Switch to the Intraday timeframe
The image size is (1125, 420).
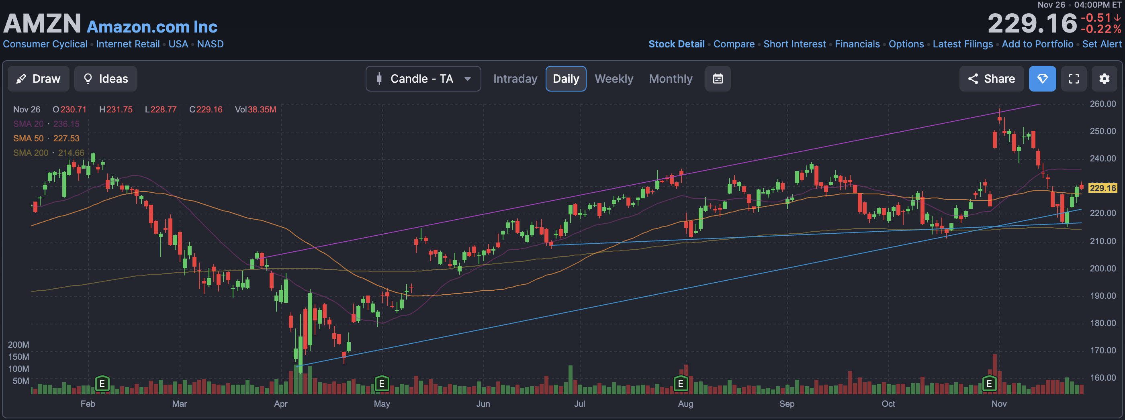[515, 79]
